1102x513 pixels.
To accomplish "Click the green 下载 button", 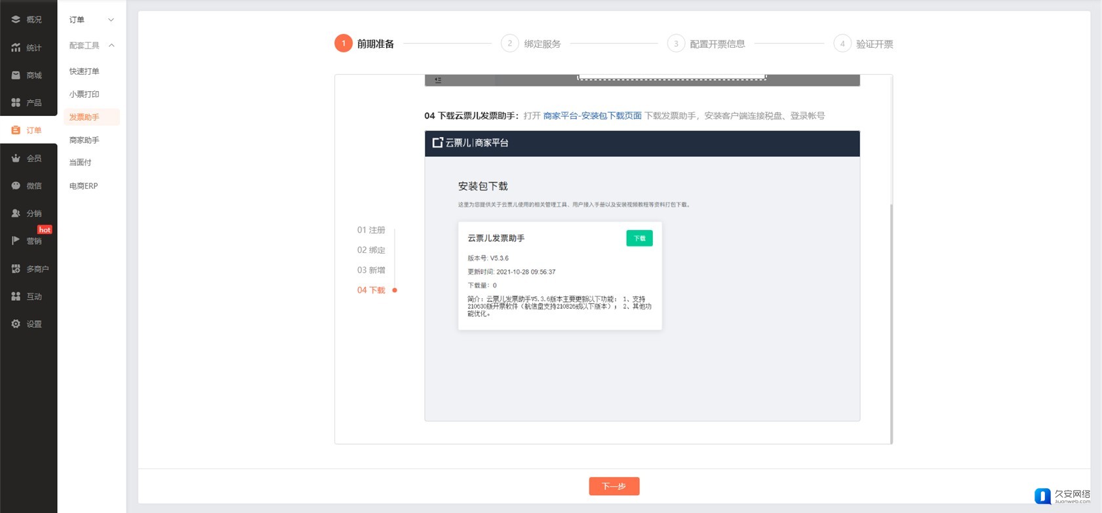I will click(x=639, y=238).
